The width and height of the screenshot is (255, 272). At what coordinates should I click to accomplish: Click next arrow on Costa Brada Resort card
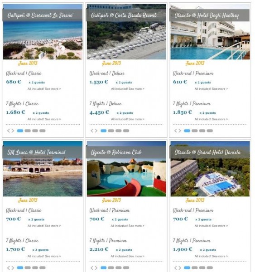tap(96, 131)
